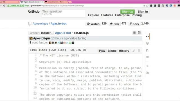Click the text '/*The MIT License (MIT)'
The image size is (180, 101).
click(x=59, y=56)
